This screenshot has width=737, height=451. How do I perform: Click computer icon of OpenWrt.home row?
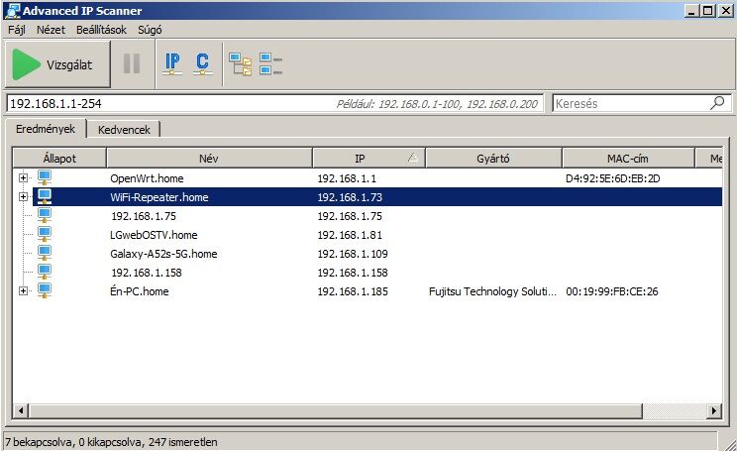(x=45, y=177)
